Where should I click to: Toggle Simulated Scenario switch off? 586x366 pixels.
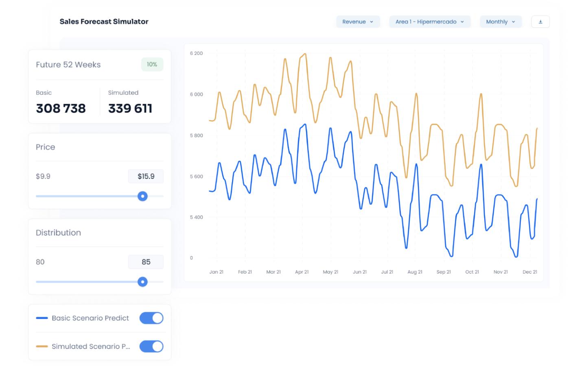point(151,346)
